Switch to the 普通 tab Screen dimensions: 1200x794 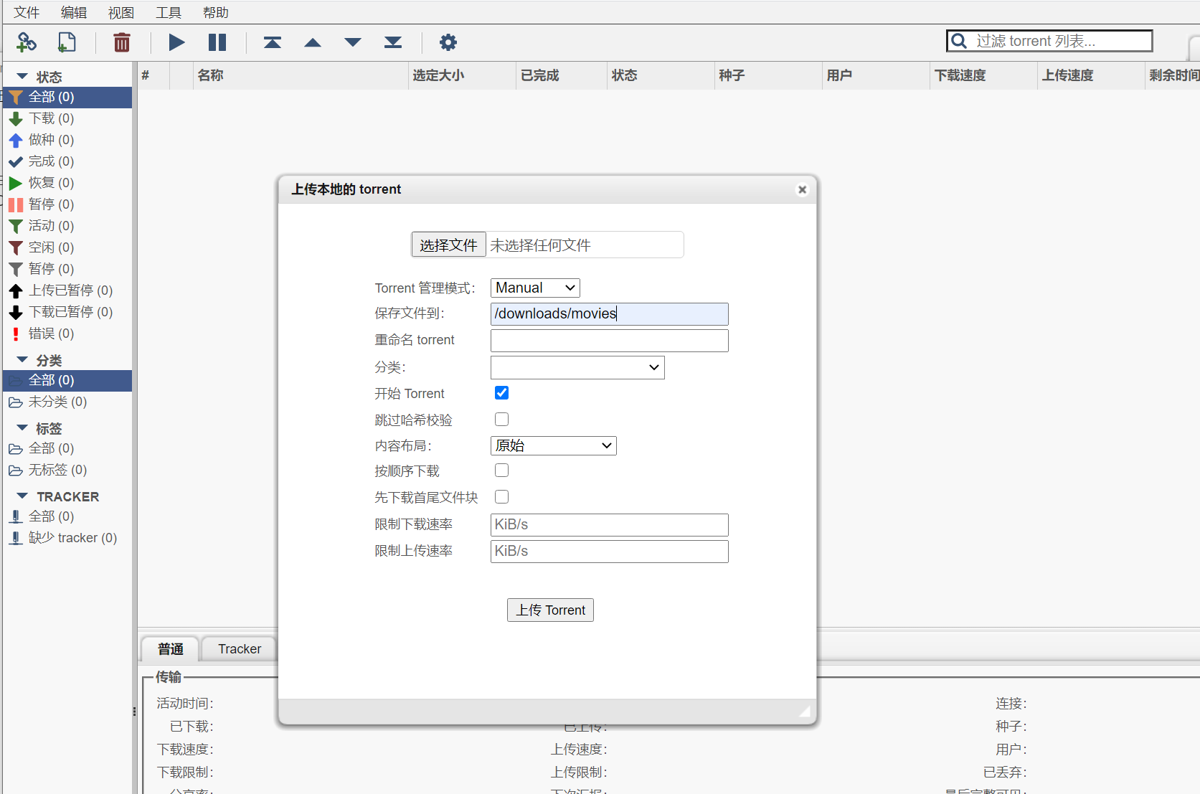point(171,649)
